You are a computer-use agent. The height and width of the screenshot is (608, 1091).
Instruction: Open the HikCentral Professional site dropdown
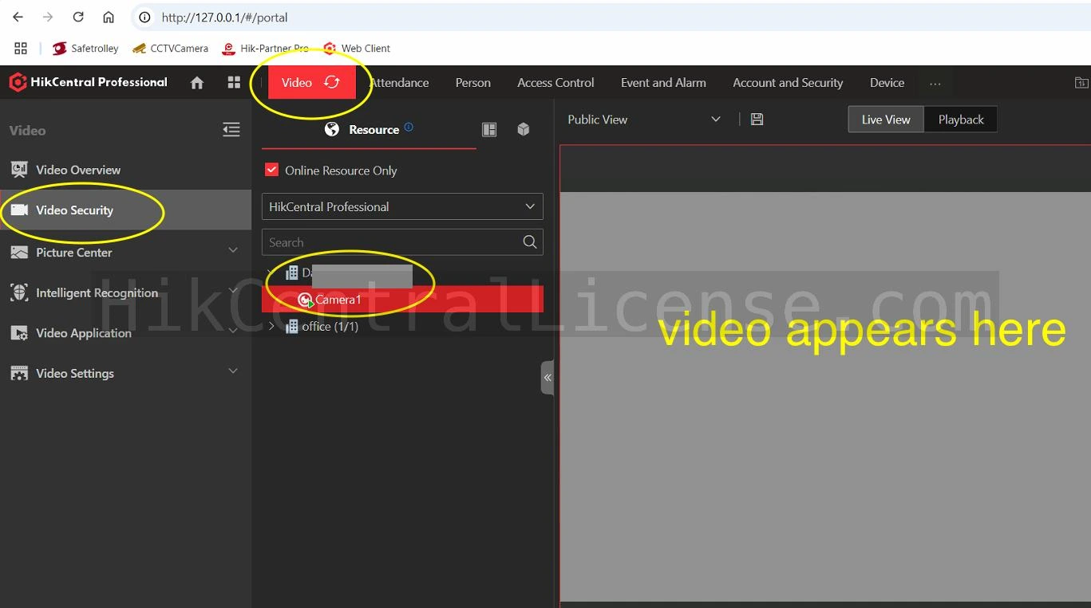[x=402, y=206]
